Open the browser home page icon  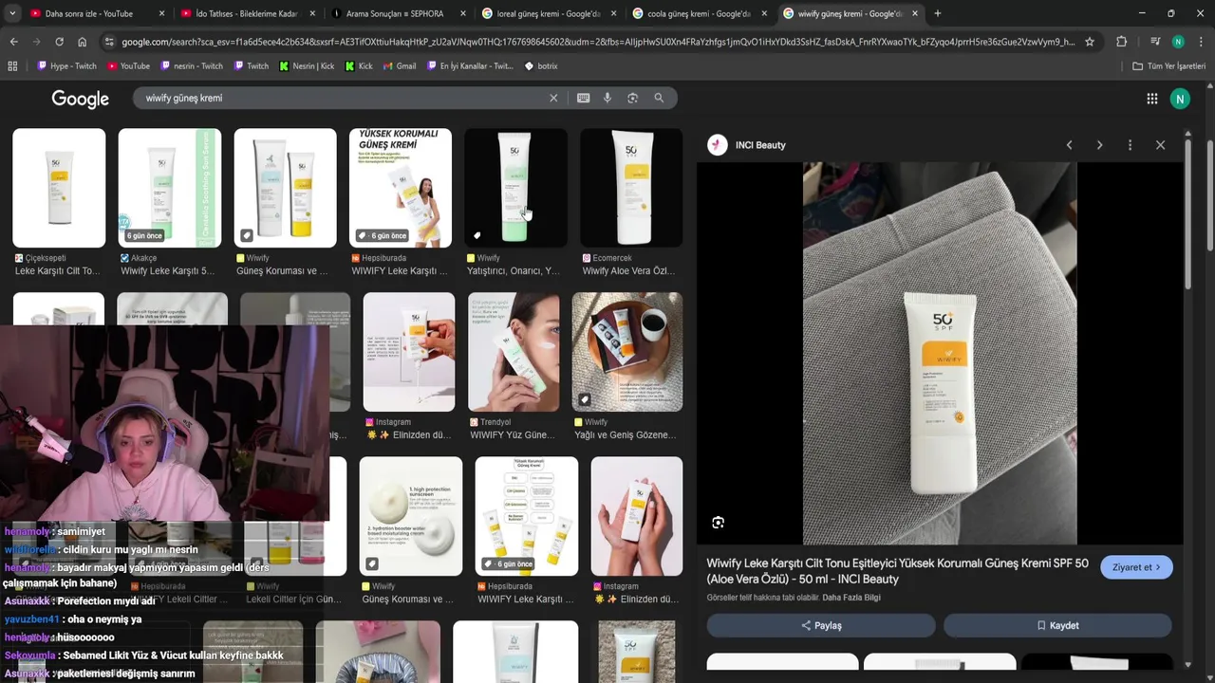[x=82, y=42]
